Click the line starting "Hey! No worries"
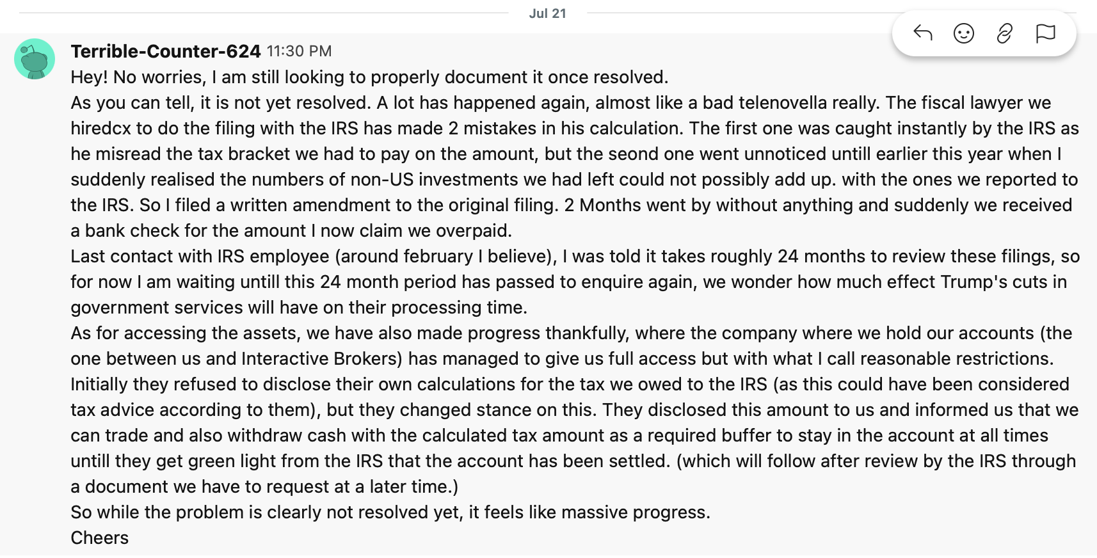Screen dimensions: 1097x558 point(369,77)
